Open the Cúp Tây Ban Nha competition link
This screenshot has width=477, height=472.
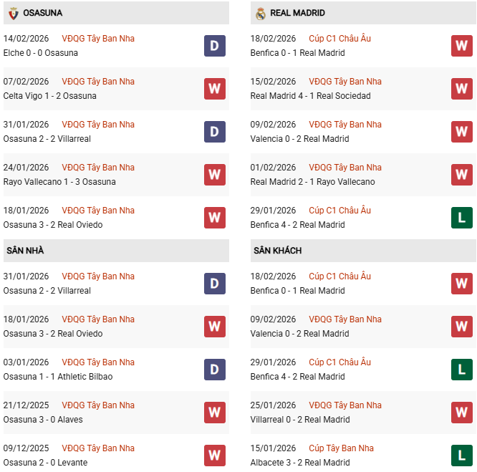coord(341,448)
